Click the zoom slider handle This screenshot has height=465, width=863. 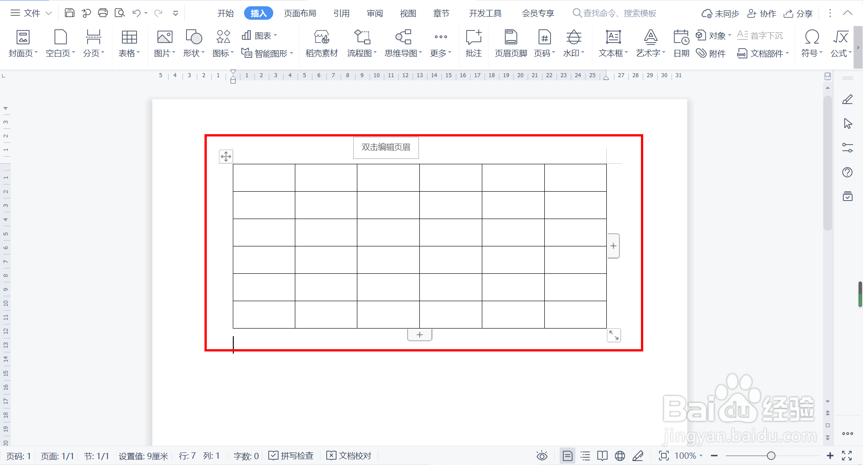pos(771,456)
